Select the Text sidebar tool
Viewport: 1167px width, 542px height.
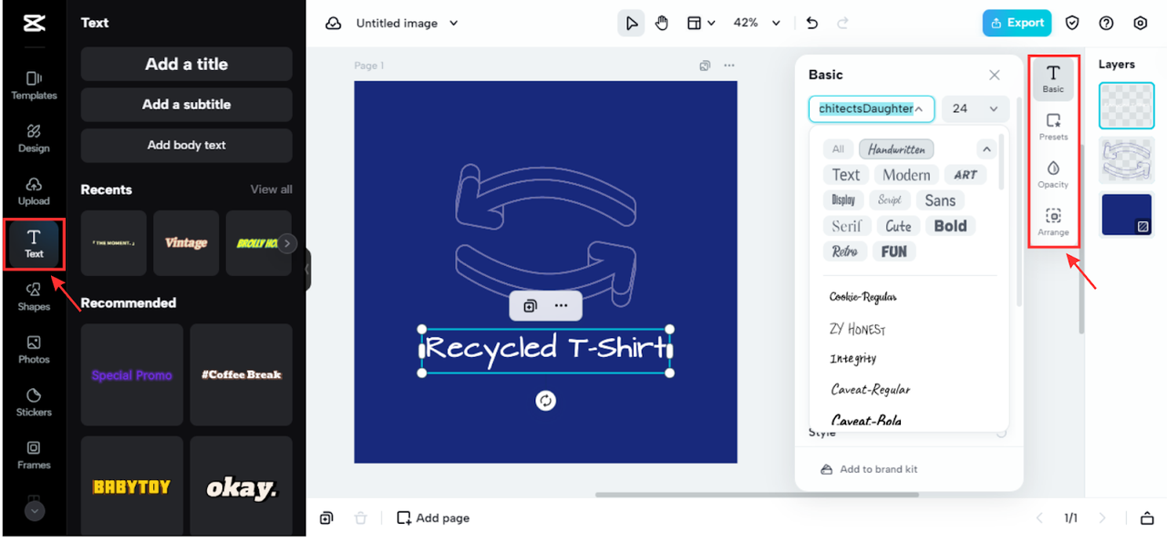click(x=34, y=244)
